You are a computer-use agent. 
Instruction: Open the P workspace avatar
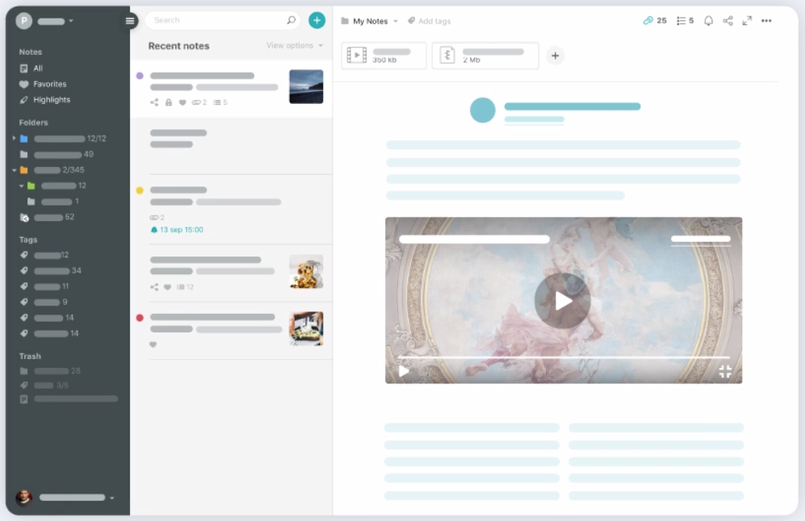[x=23, y=20]
